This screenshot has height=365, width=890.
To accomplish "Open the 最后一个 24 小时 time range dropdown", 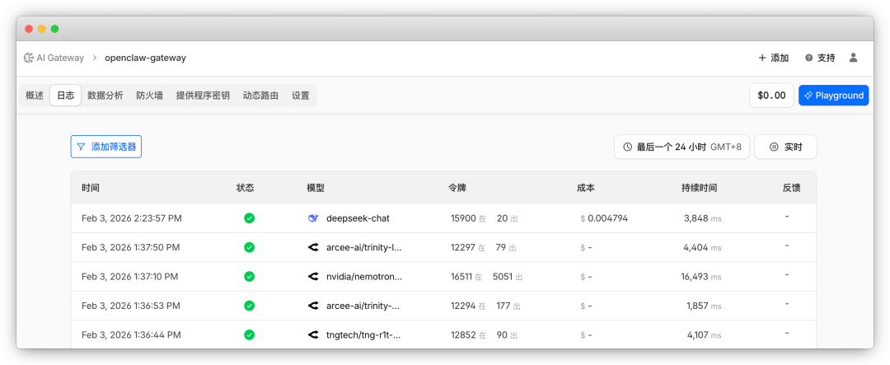I will point(682,147).
